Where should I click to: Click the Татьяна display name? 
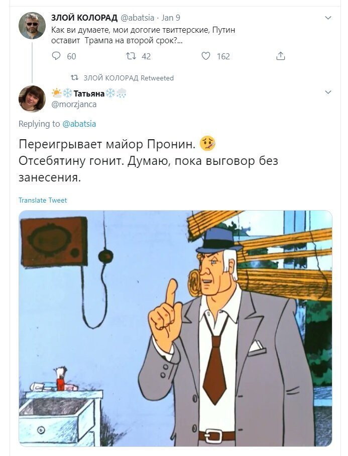click(x=89, y=94)
